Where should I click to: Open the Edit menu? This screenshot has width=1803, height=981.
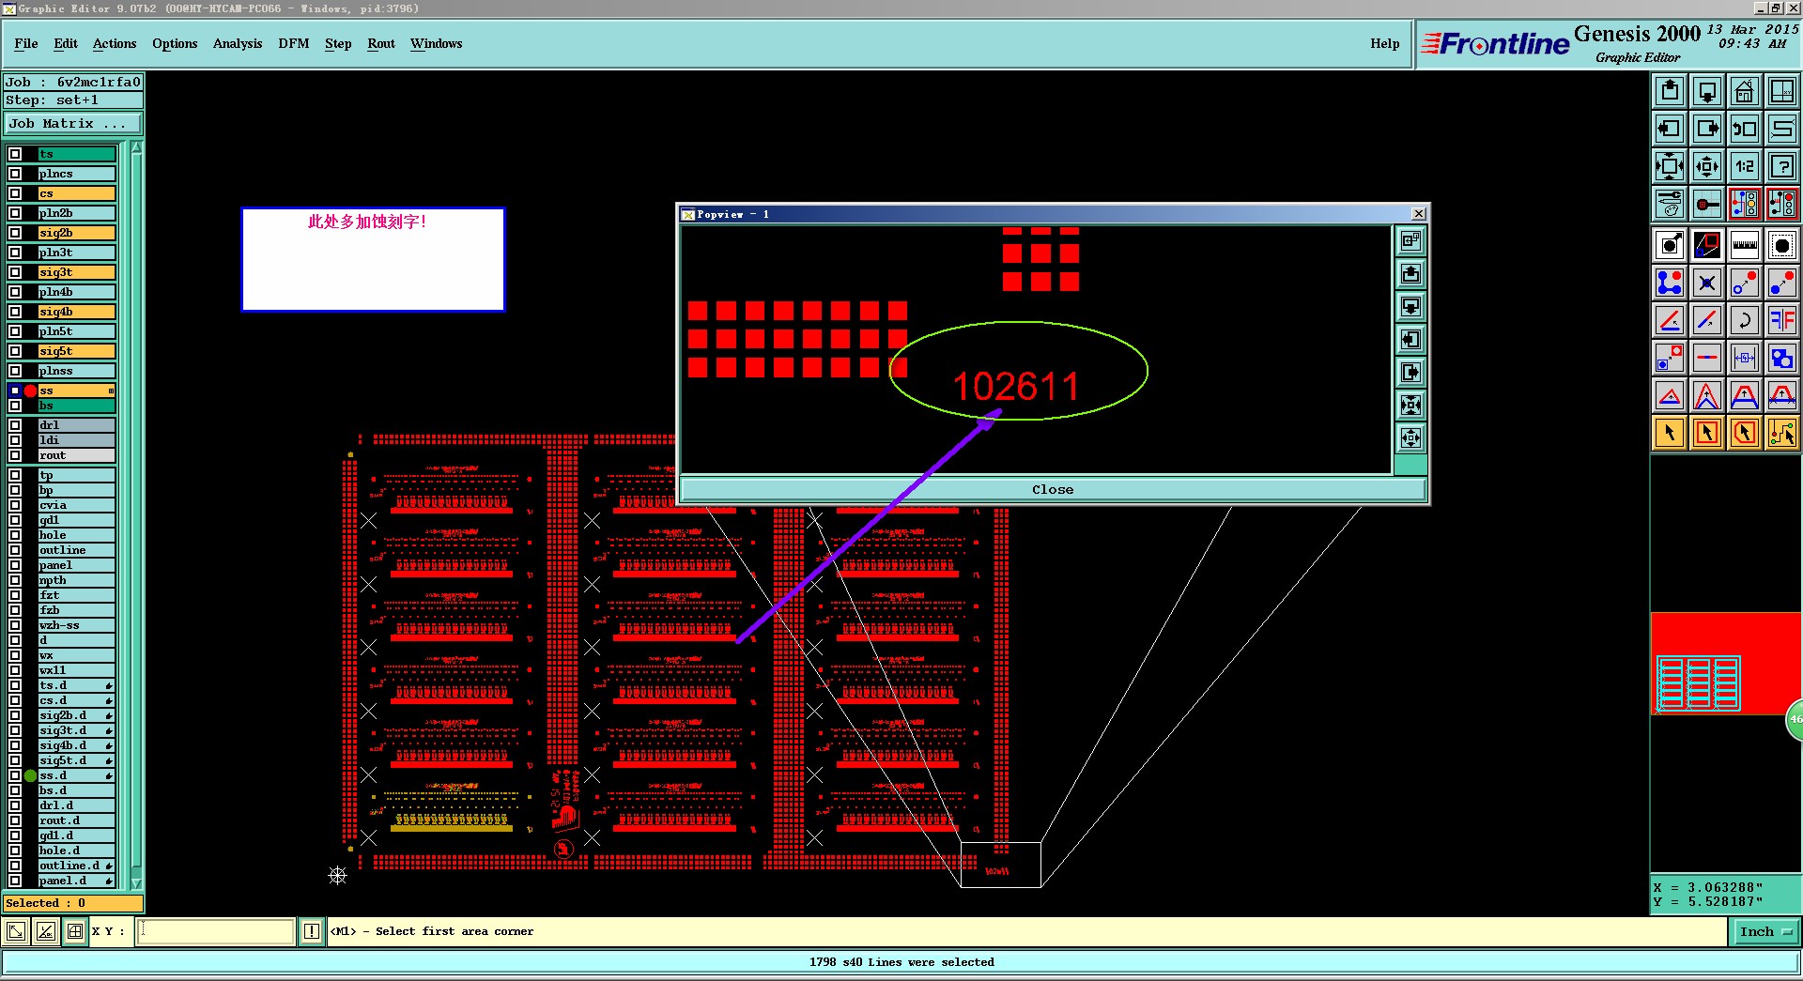(x=66, y=43)
